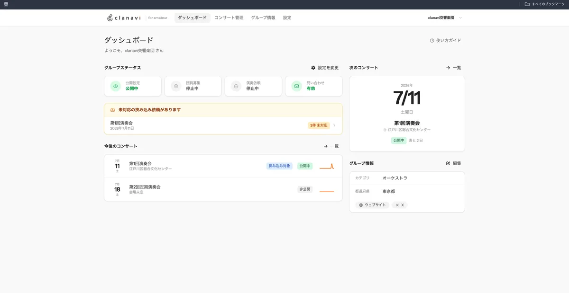Viewport: 569px width, 293px height.
Task: Click 第1回演奏会 2026年7月11日 pending request row
Action: [223, 125]
